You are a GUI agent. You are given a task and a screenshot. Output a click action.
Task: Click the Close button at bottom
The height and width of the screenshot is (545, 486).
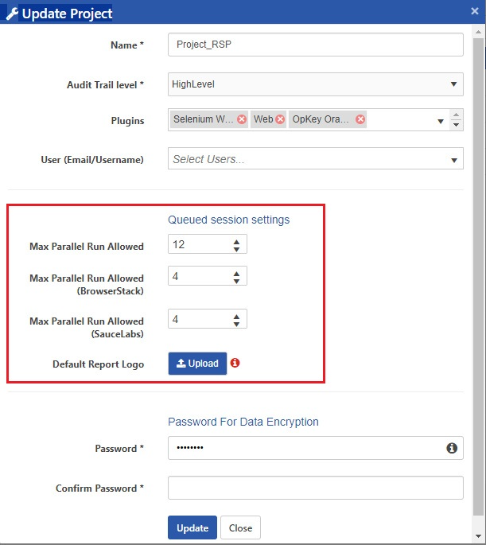click(x=240, y=527)
